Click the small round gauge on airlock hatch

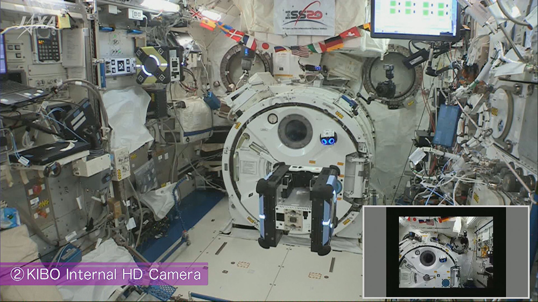[273, 119]
